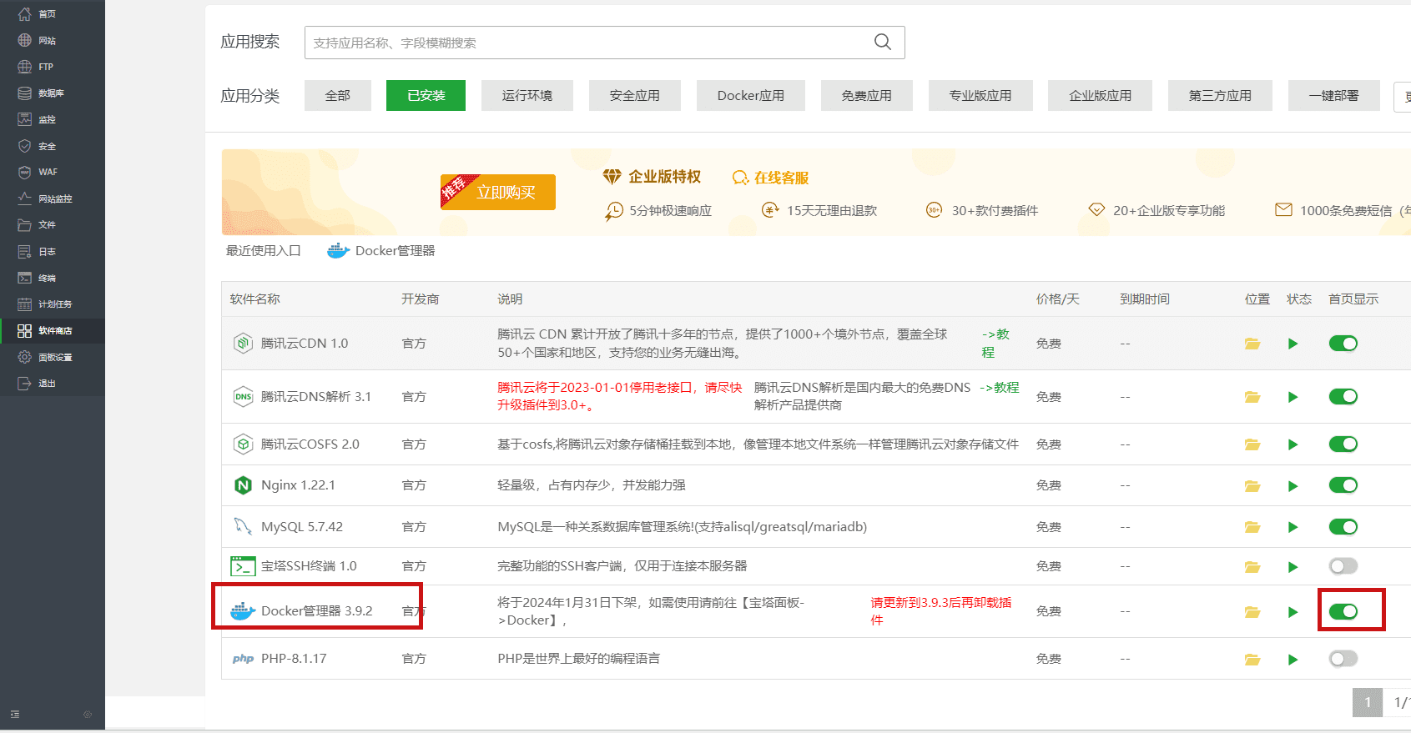Go to 数据库 in the sidebar
The height and width of the screenshot is (733, 1411).
tap(50, 93)
